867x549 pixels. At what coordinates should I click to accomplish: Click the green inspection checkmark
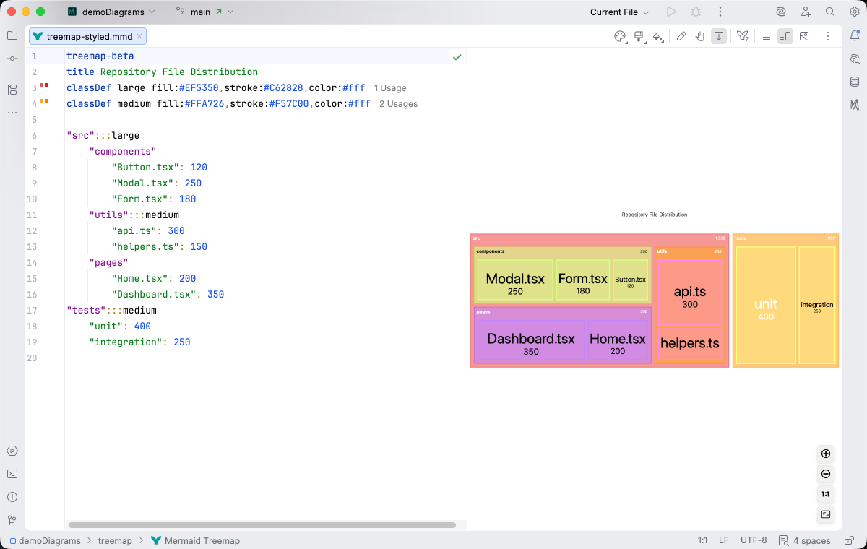point(457,56)
